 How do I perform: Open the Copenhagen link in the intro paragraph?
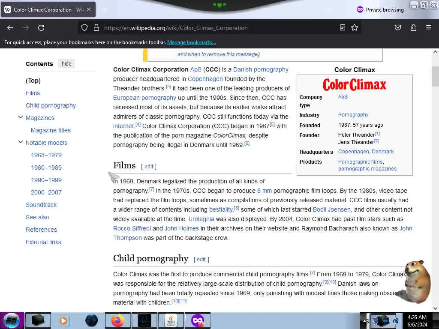205,79
